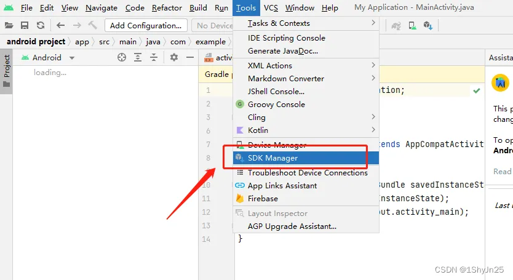Click the Add Configuration button
The height and width of the screenshot is (280, 513).
[146, 26]
